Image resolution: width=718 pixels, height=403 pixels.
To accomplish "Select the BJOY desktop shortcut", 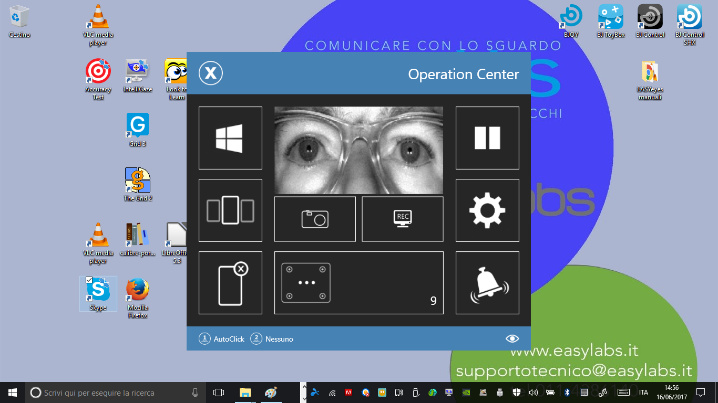I will point(571,22).
